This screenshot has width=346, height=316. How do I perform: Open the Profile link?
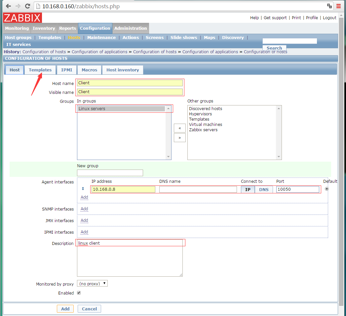tap(312, 18)
